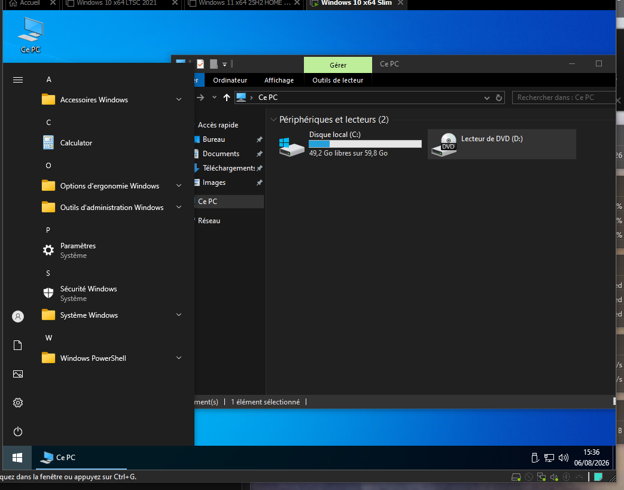Screen dimensions: 624x490
Task: Click '49,2 Go libres sur 59,8 Go' text
Action: 348,153
